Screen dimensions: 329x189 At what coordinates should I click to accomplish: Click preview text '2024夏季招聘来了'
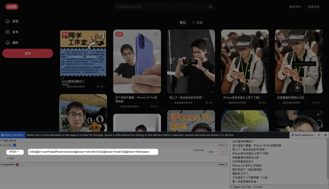coord(243,142)
